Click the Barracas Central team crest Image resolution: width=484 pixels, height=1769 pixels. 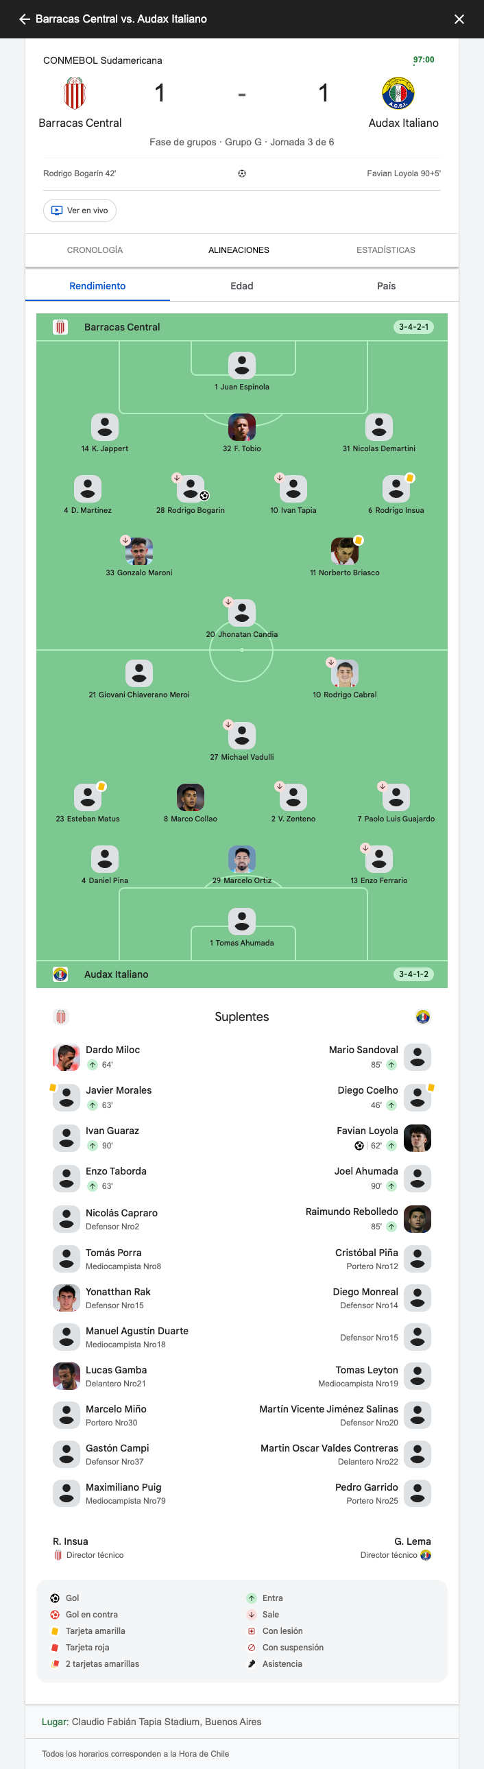[x=74, y=93]
